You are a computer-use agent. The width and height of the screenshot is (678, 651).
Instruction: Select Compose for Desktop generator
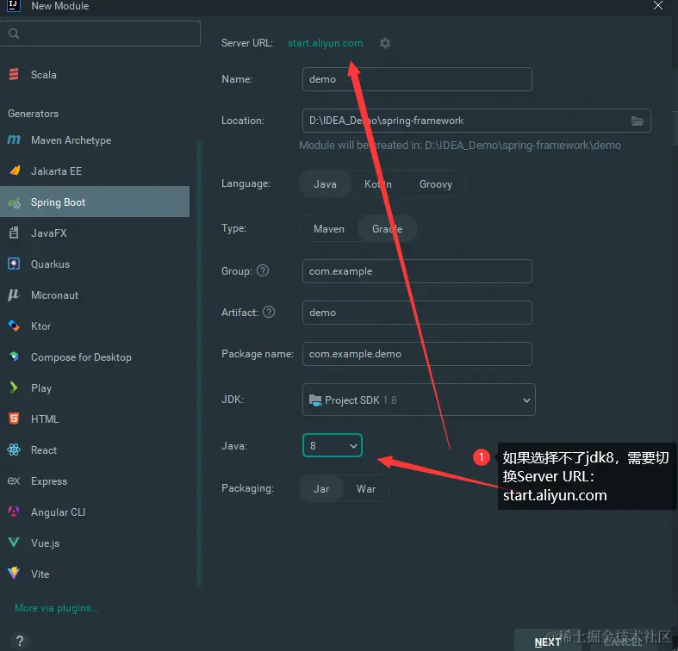click(95, 356)
